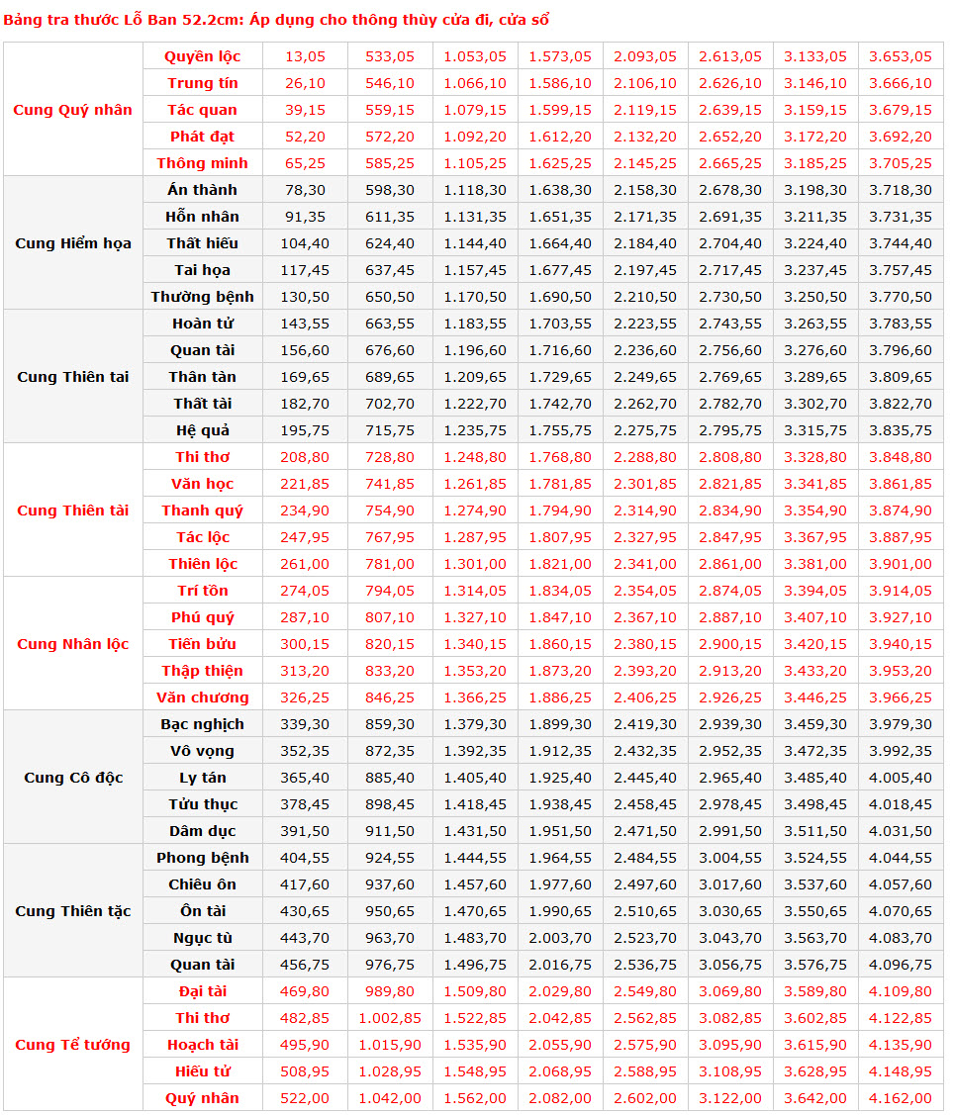Click the Cung Hiểm họa group cell
This screenshot has height=1115, width=953.
pyautogui.click(x=72, y=243)
